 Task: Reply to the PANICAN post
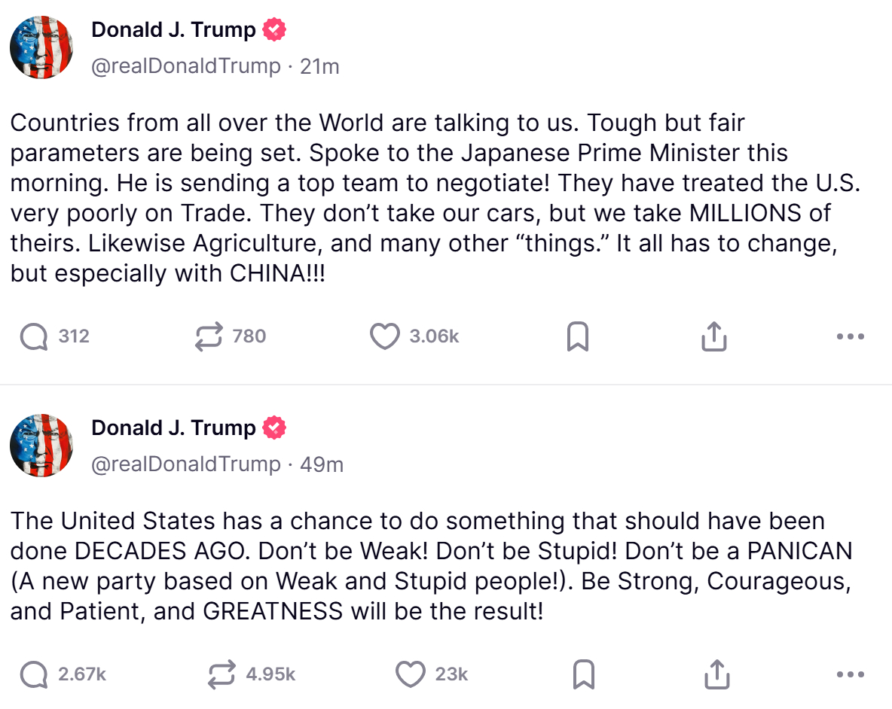point(34,674)
